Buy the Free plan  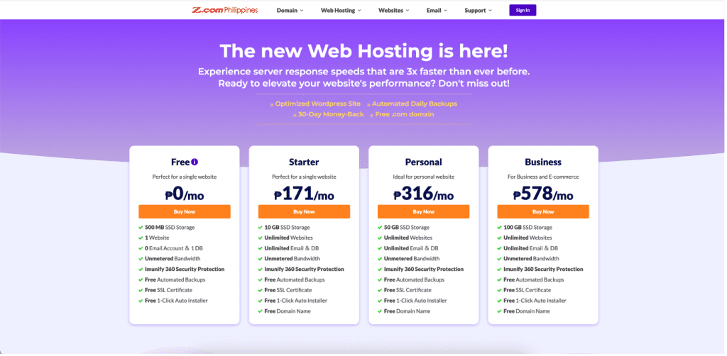pyautogui.click(x=185, y=211)
